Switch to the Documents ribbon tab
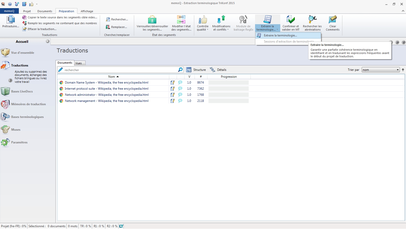406x229 pixels. tap(45, 11)
